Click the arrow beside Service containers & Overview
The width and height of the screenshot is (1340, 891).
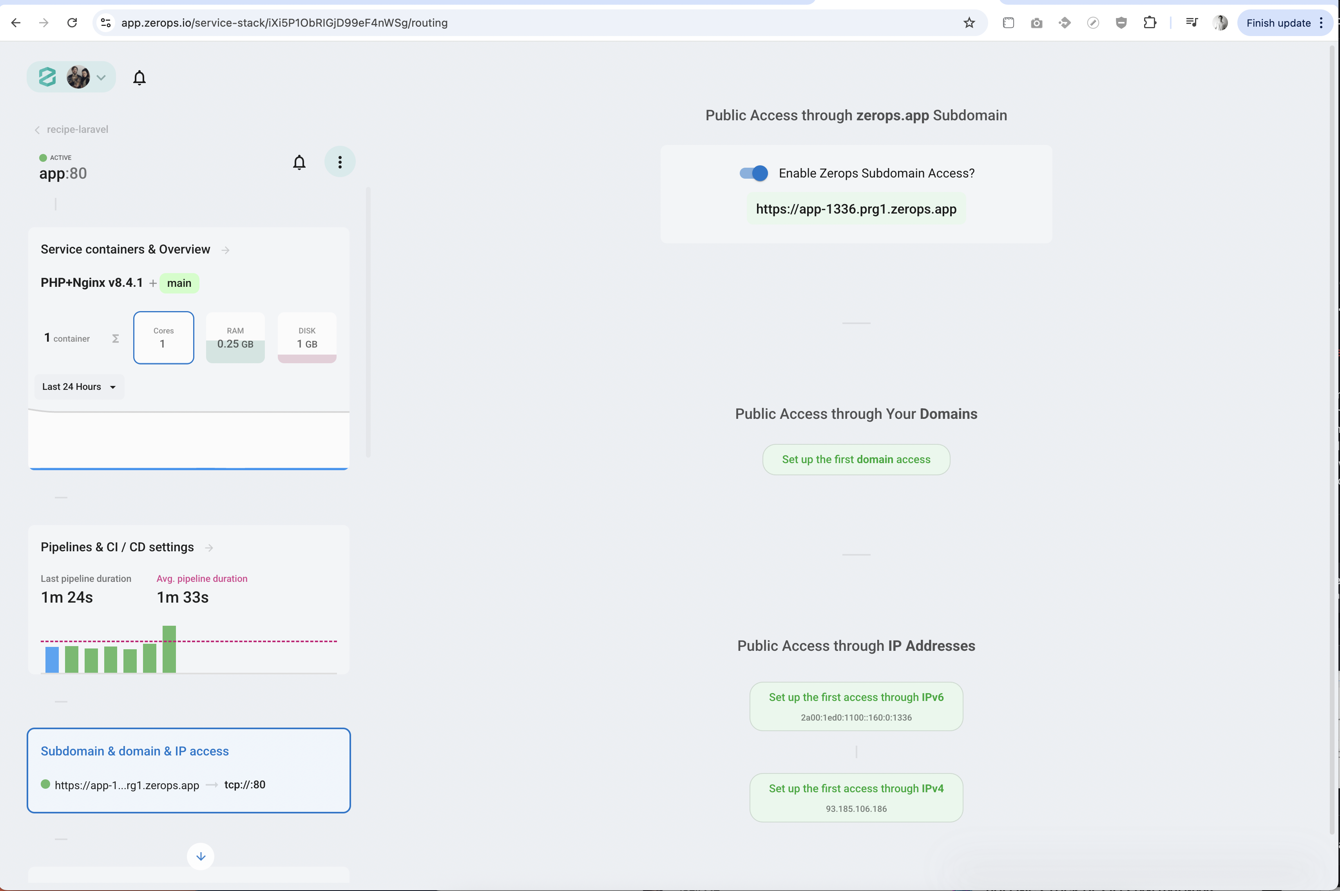(x=226, y=250)
